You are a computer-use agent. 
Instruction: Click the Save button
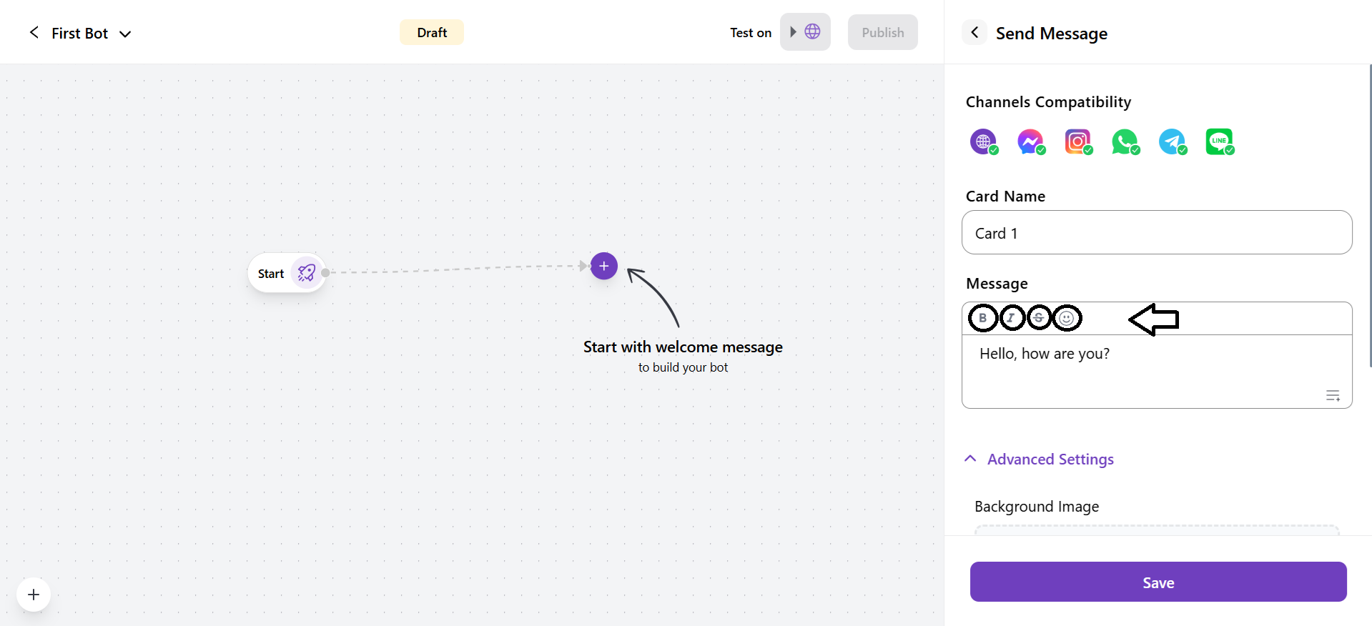[1158, 582]
